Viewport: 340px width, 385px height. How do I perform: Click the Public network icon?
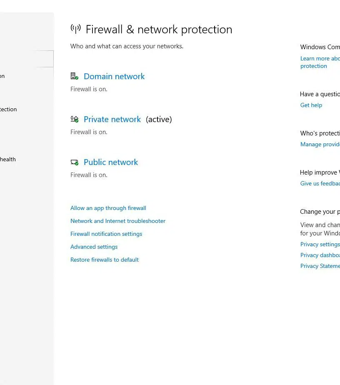pyautogui.click(x=74, y=162)
